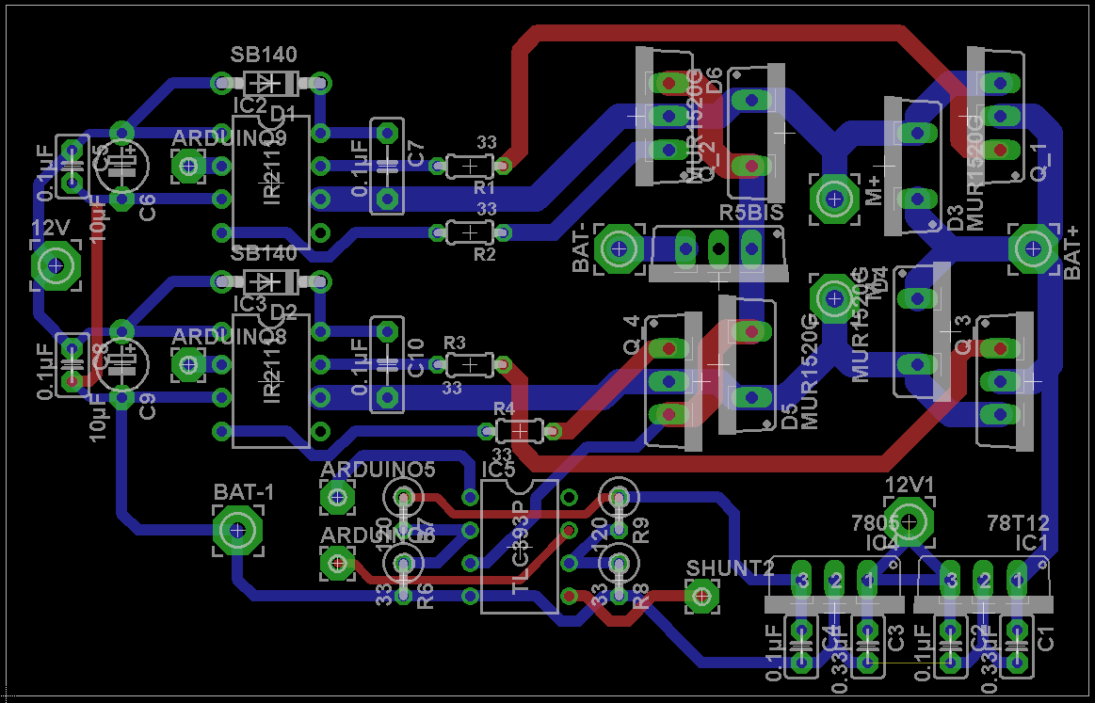1095x703 pixels.
Task: Click the M+ motor pad
Action: [x=834, y=199]
